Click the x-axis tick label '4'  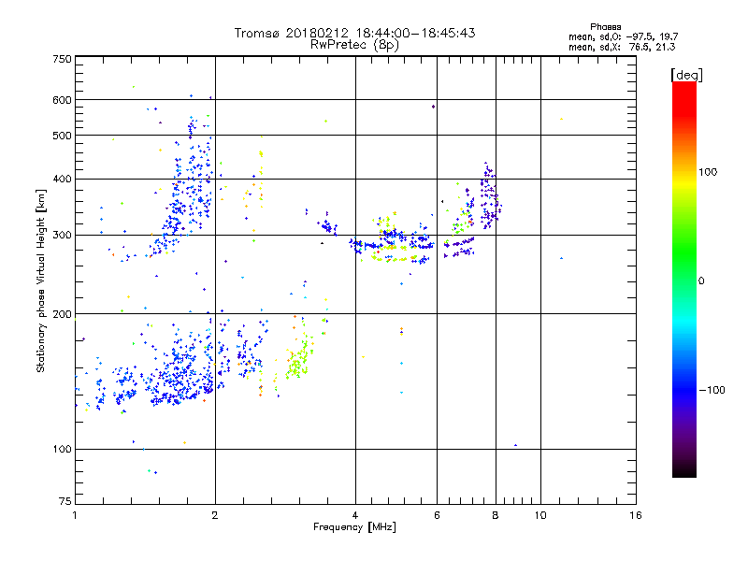pyautogui.click(x=355, y=515)
